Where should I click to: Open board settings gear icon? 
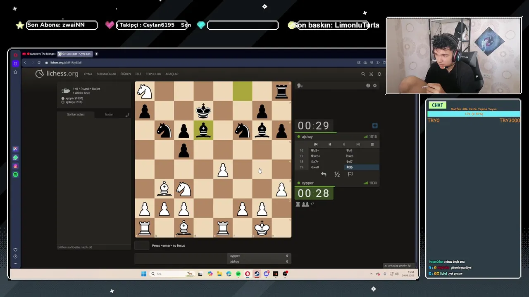point(375,85)
